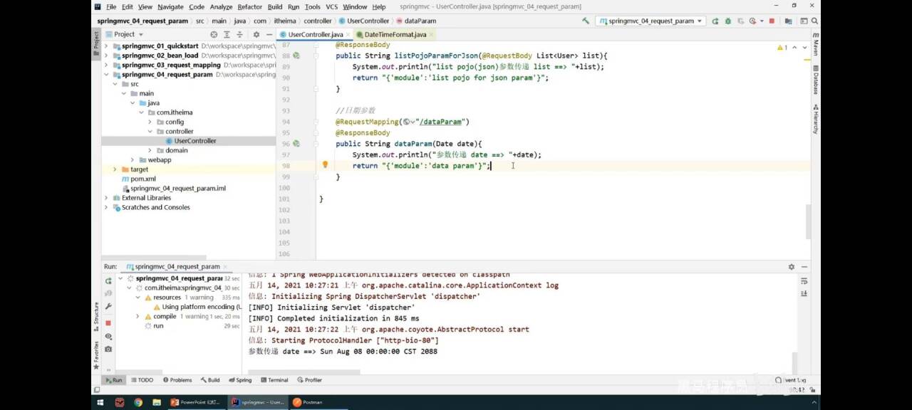Image resolution: width=912 pixels, height=410 pixels.
Task: Open the Analyze menu
Action: pos(221,6)
